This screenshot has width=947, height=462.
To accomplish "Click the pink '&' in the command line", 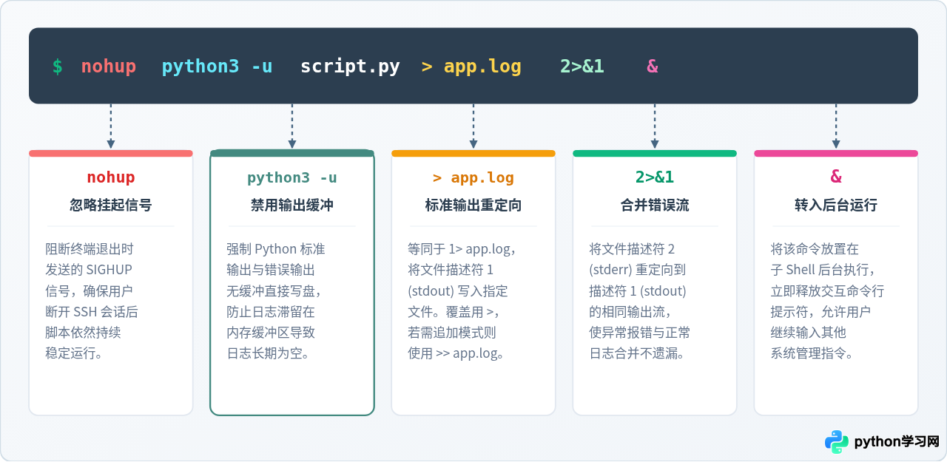I will click(652, 67).
